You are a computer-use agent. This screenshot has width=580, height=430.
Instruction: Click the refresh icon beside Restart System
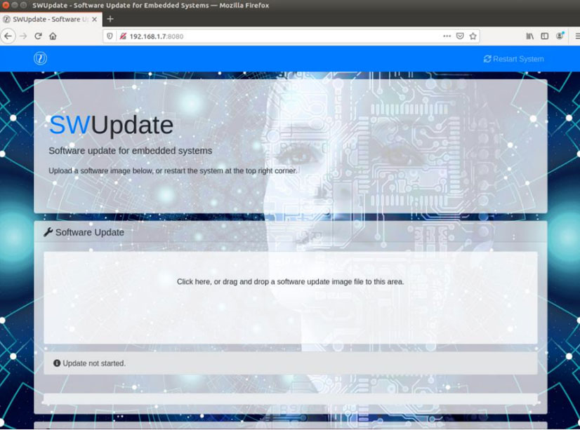pyautogui.click(x=488, y=59)
